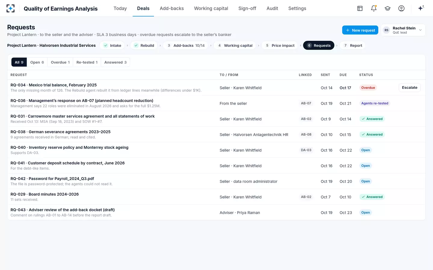Filter requests by Overdue 1
This screenshot has height=270, width=433.
[x=60, y=62]
